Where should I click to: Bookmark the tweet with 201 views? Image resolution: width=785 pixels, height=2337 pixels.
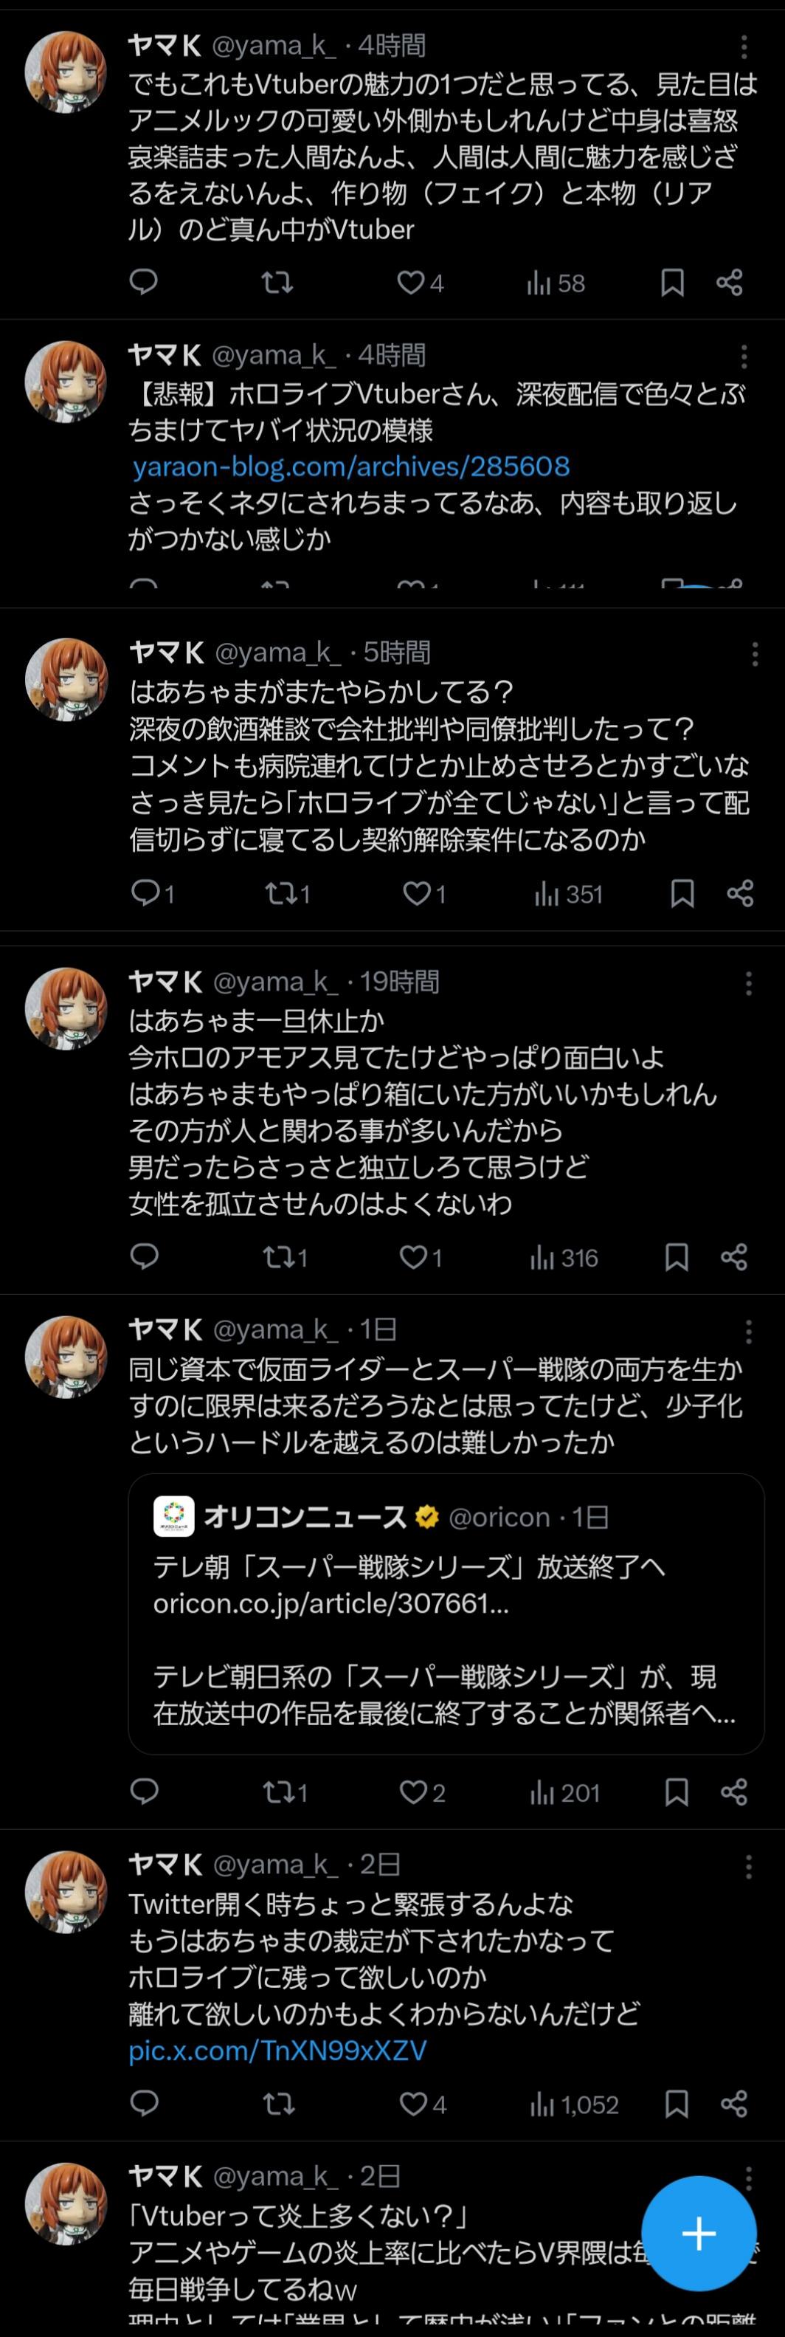677,1792
